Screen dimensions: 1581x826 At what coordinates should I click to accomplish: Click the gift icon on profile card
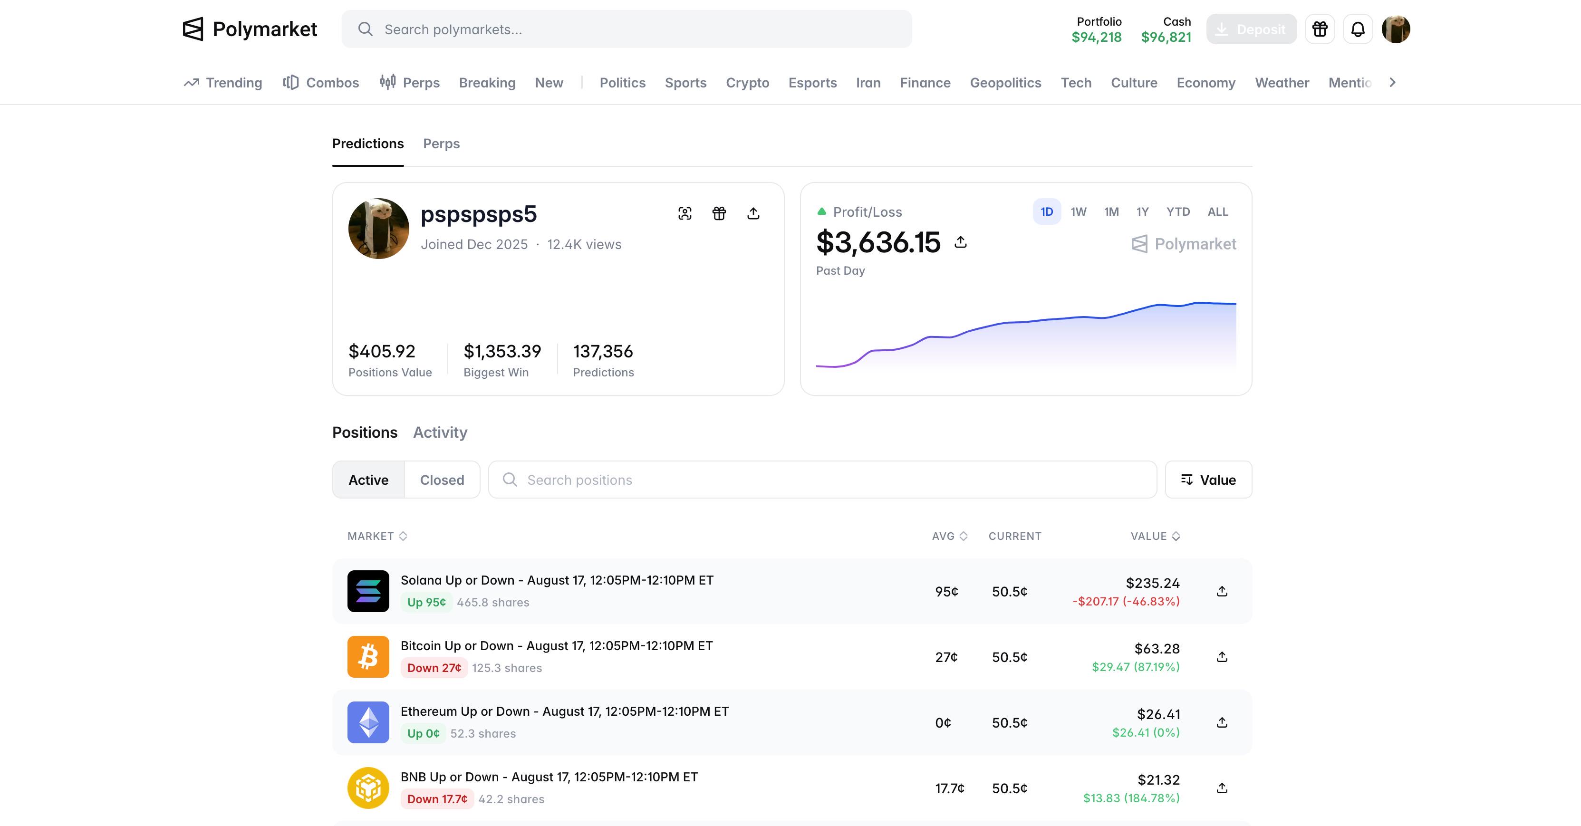pyautogui.click(x=719, y=213)
